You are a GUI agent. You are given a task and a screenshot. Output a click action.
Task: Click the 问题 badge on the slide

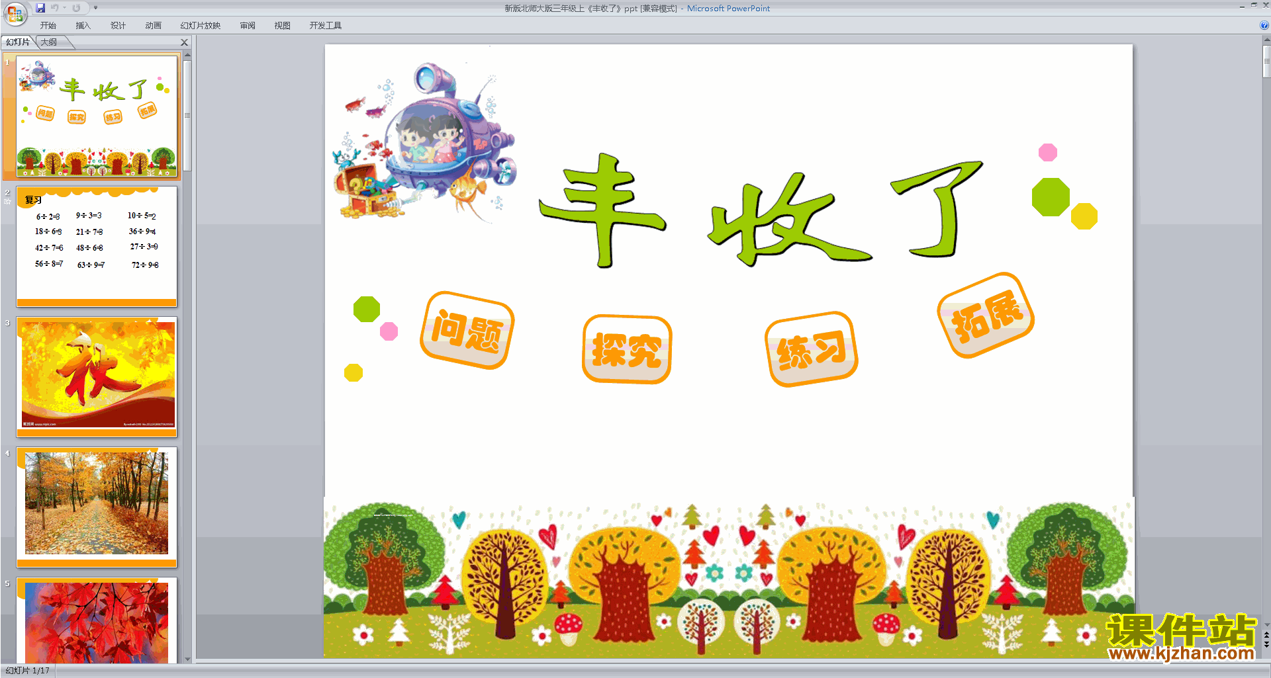[x=467, y=331]
